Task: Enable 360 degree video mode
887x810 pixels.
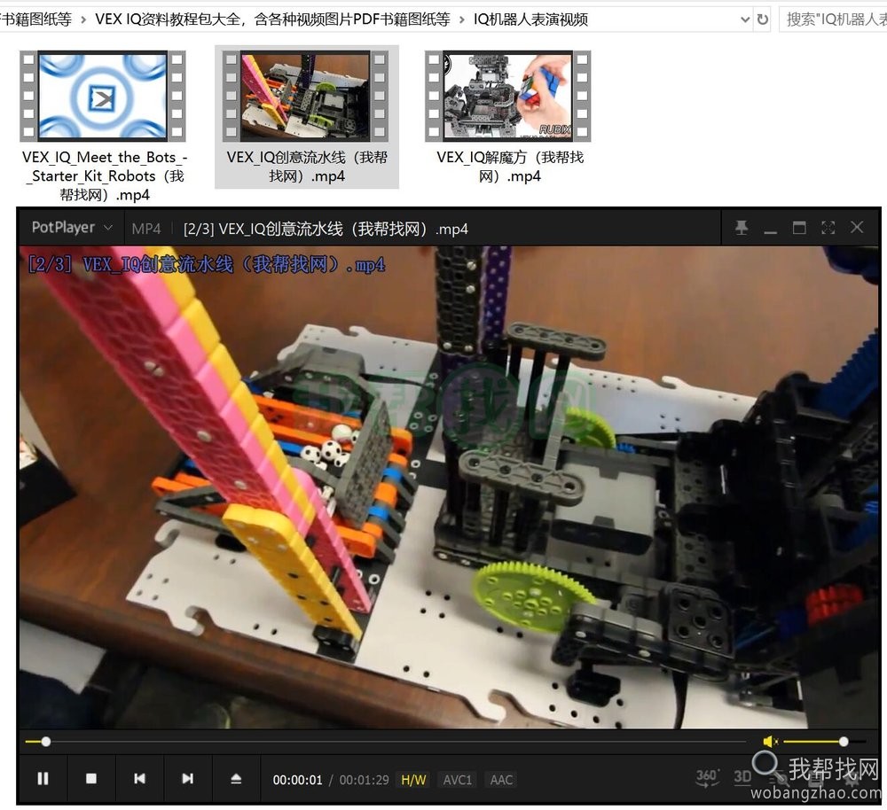Action: click(707, 777)
